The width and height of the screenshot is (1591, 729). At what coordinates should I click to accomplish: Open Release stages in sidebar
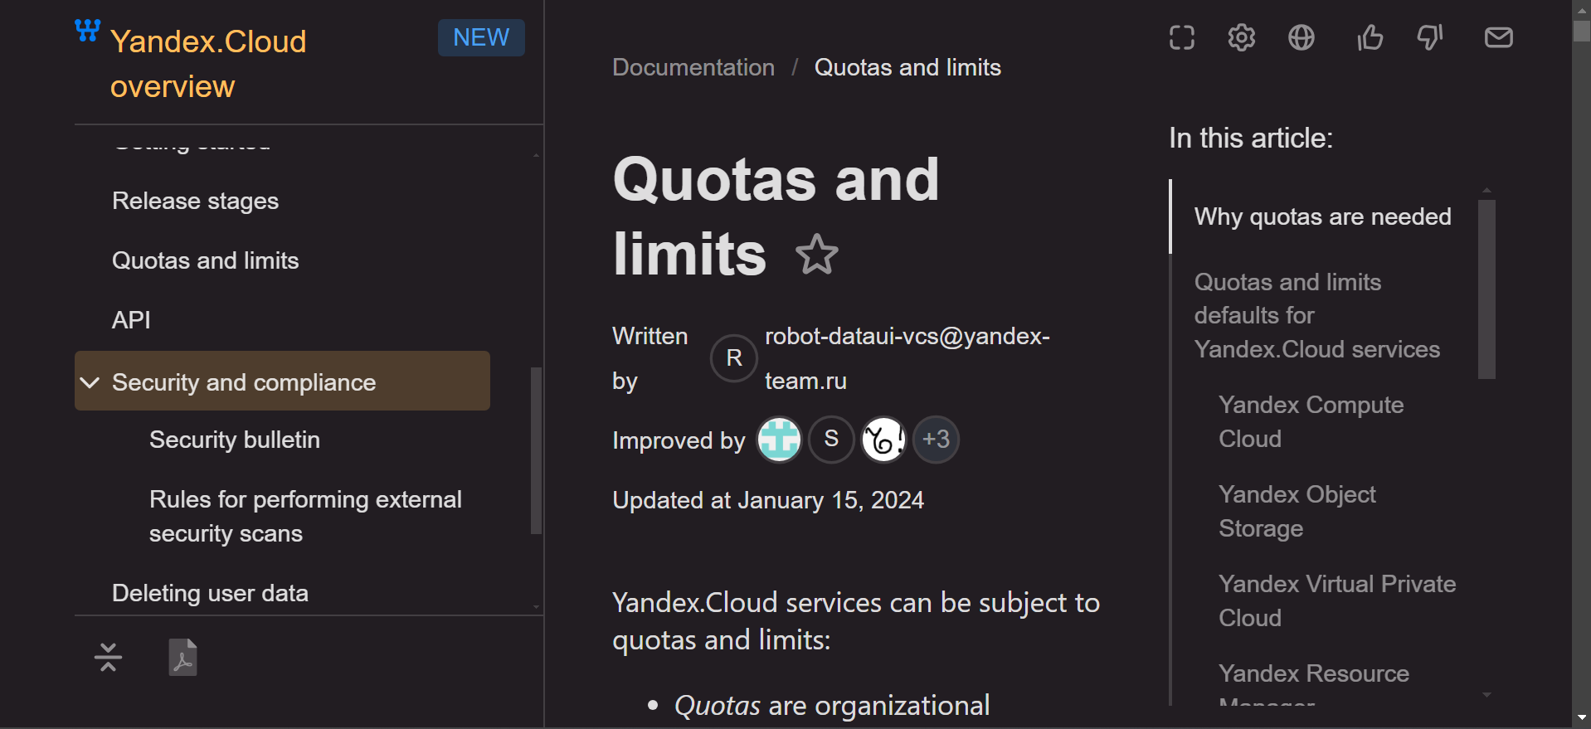(x=195, y=201)
